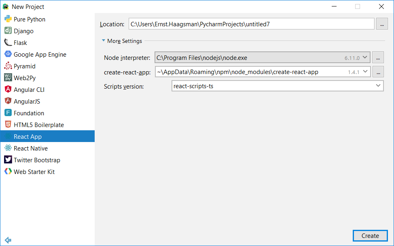The width and height of the screenshot is (394, 246).
Task: Pick the Flask icon in sidebar
Action: pyautogui.click(x=8, y=42)
